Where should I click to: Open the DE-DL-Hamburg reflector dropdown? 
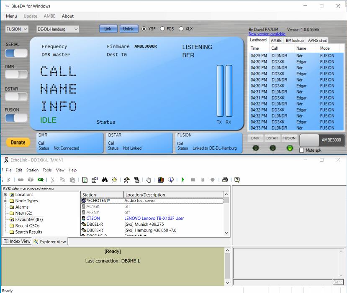[x=57, y=29]
